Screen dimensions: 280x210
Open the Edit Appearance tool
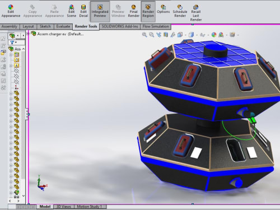11,11
